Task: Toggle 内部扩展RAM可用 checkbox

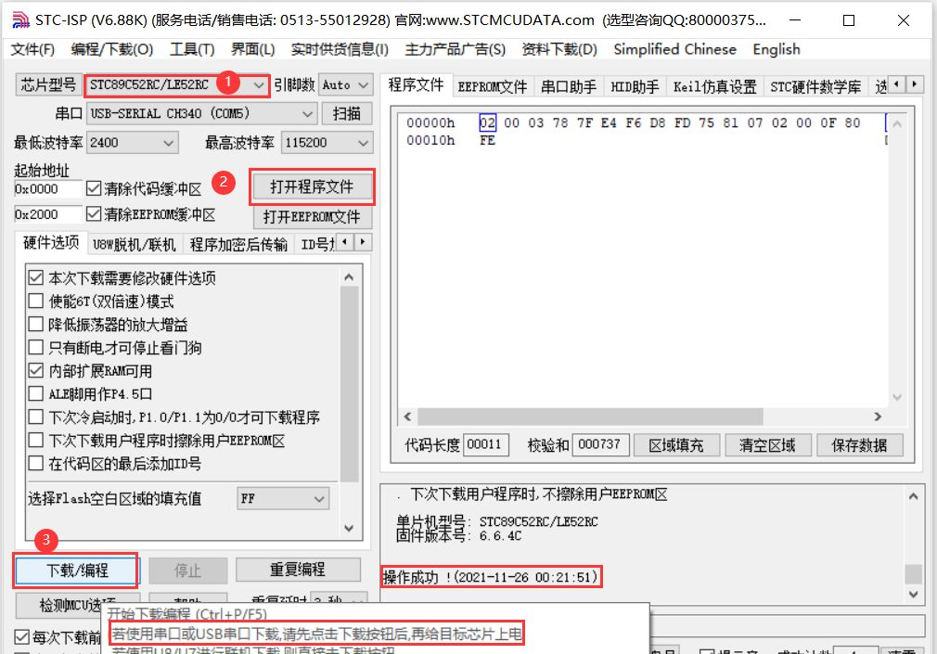Action: click(x=36, y=371)
